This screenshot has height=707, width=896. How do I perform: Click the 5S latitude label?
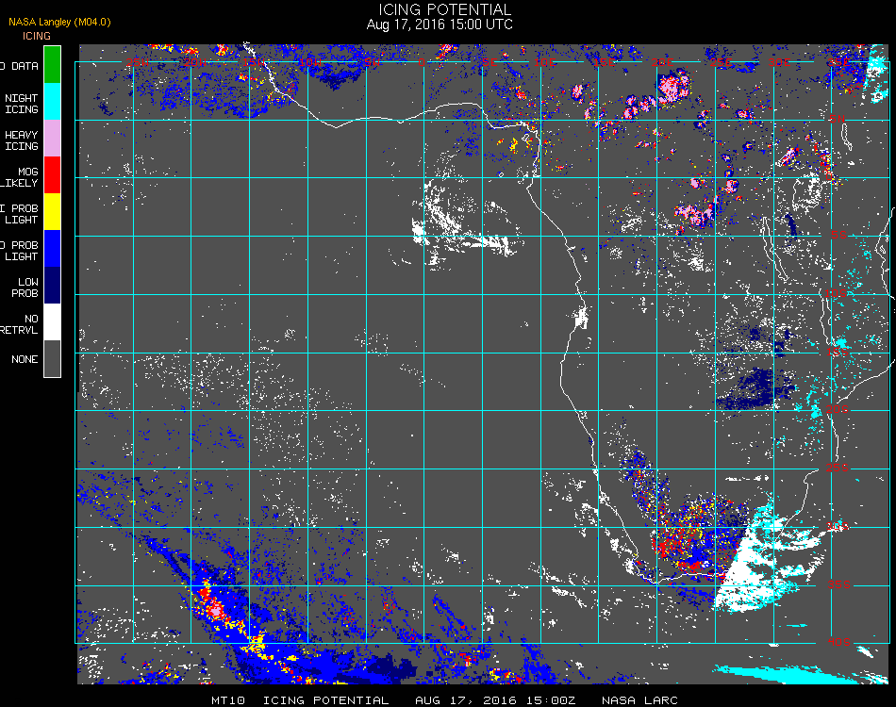[x=838, y=235]
